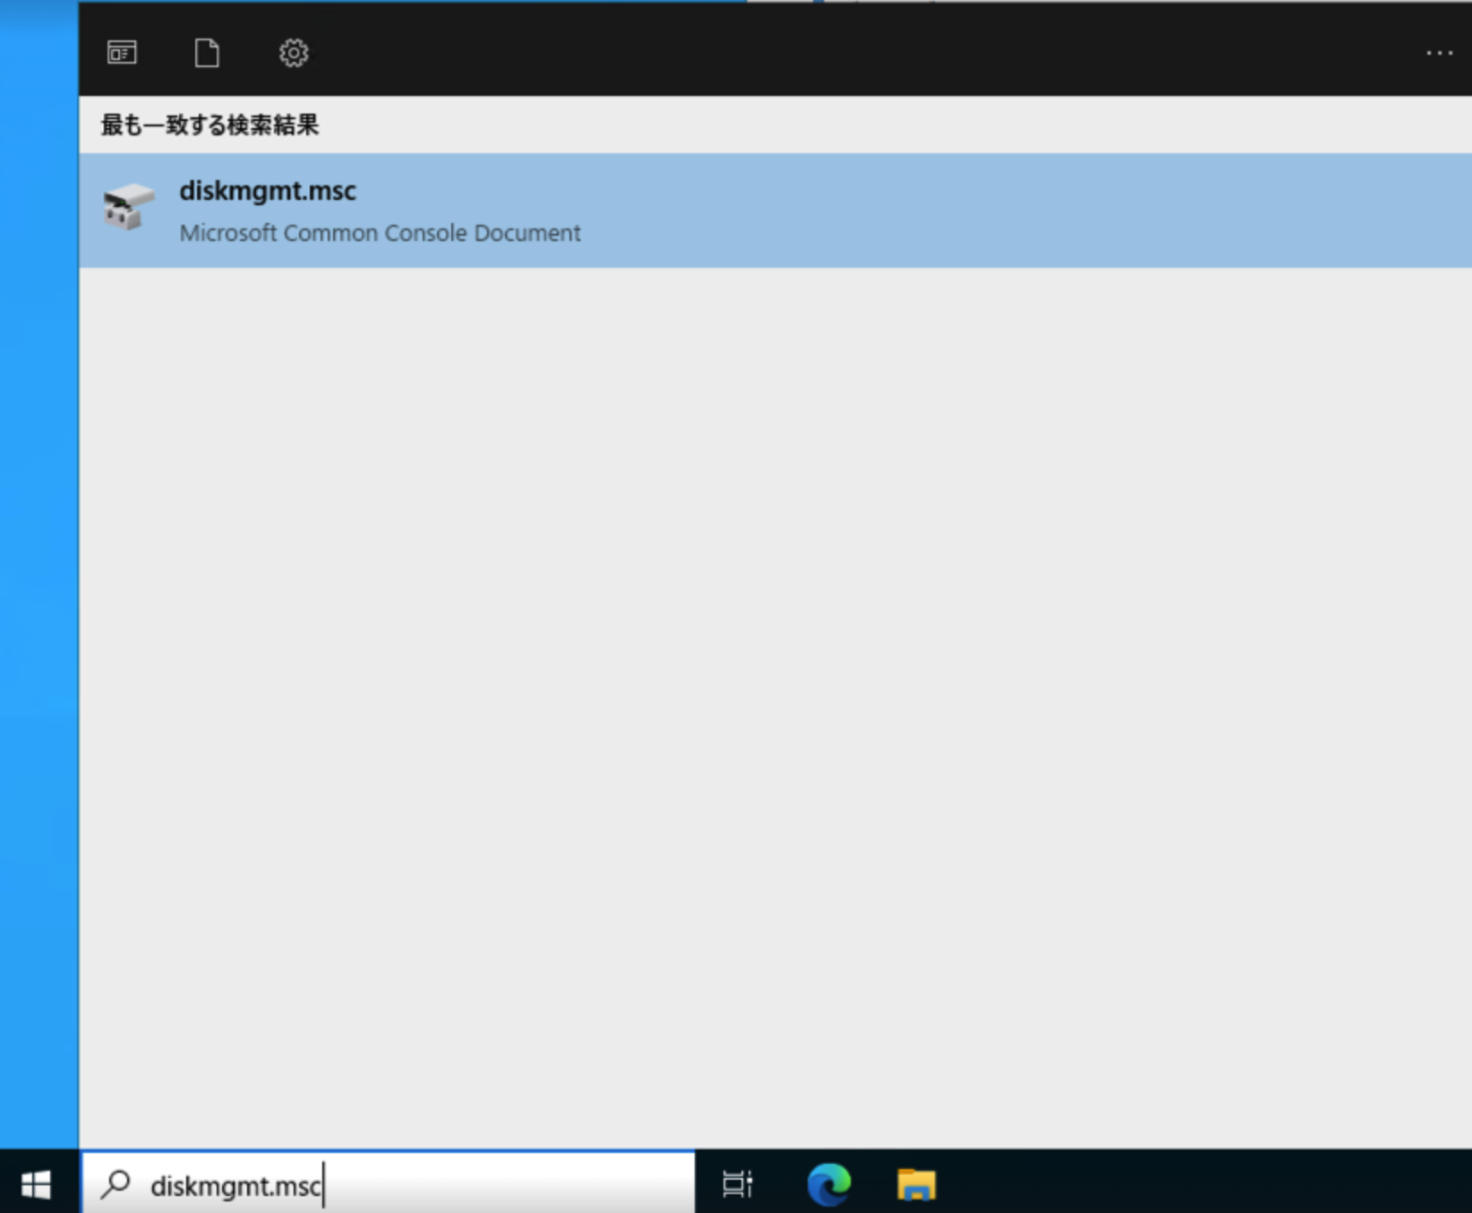Select the Settings gear search filter icon
1472x1213 pixels.
(293, 53)
